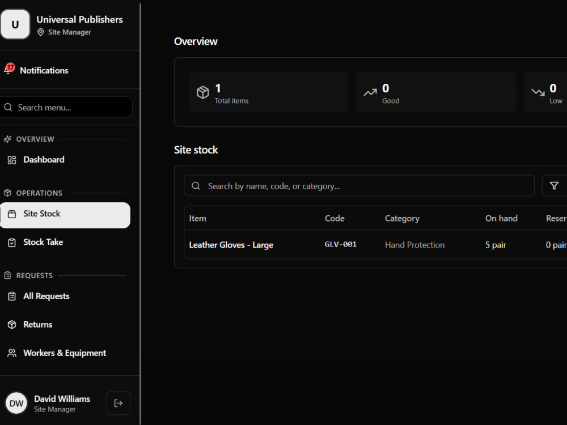Click the Hand Protection category cell
This screenshot has width=567, height=425.
tap(415, 245)
